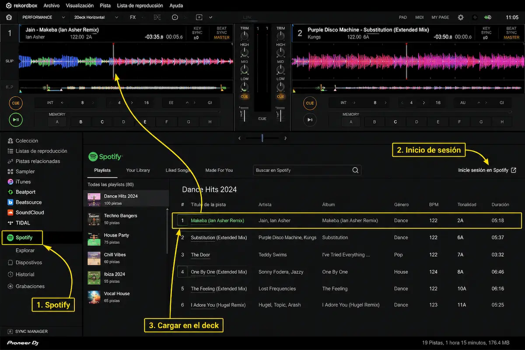Open Explorar in the sidebar
The height and width of the screenshot is (350, 525).
[x=25, y=251]
